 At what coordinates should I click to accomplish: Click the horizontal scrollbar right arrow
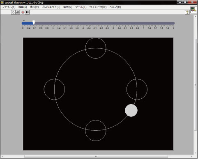coord(192,156)
